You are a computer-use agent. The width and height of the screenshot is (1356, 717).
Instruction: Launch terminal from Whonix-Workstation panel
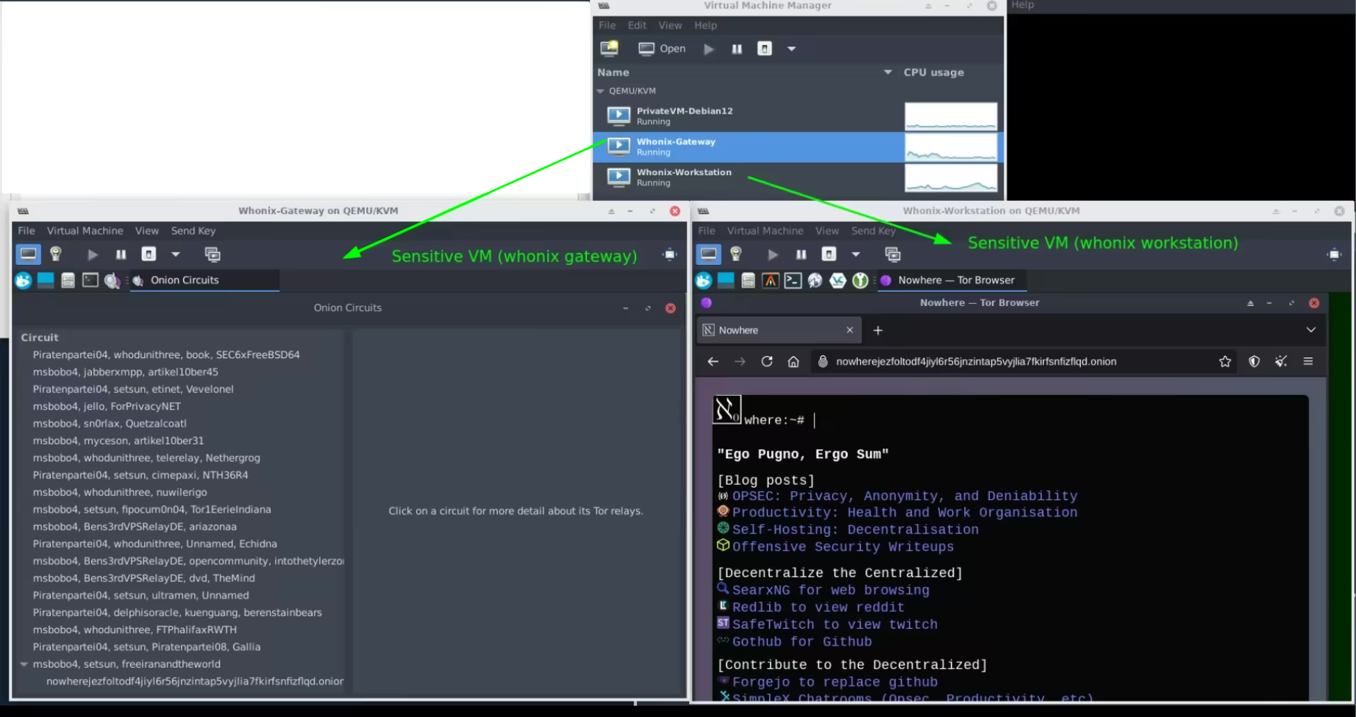[793, 280]
